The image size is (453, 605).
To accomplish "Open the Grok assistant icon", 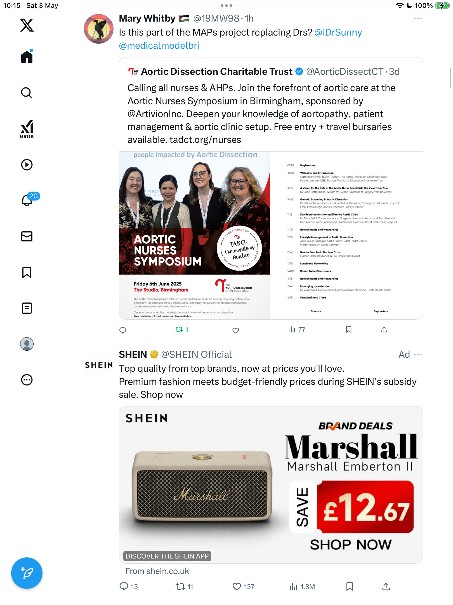I will pos(27,129).
